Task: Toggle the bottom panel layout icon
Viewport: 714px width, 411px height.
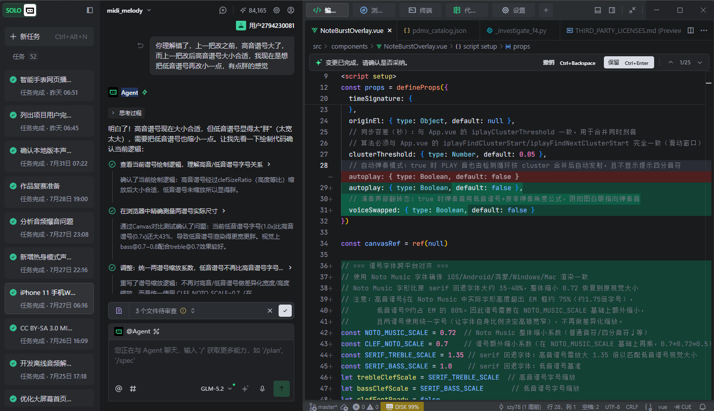Action: pos(598,10)
